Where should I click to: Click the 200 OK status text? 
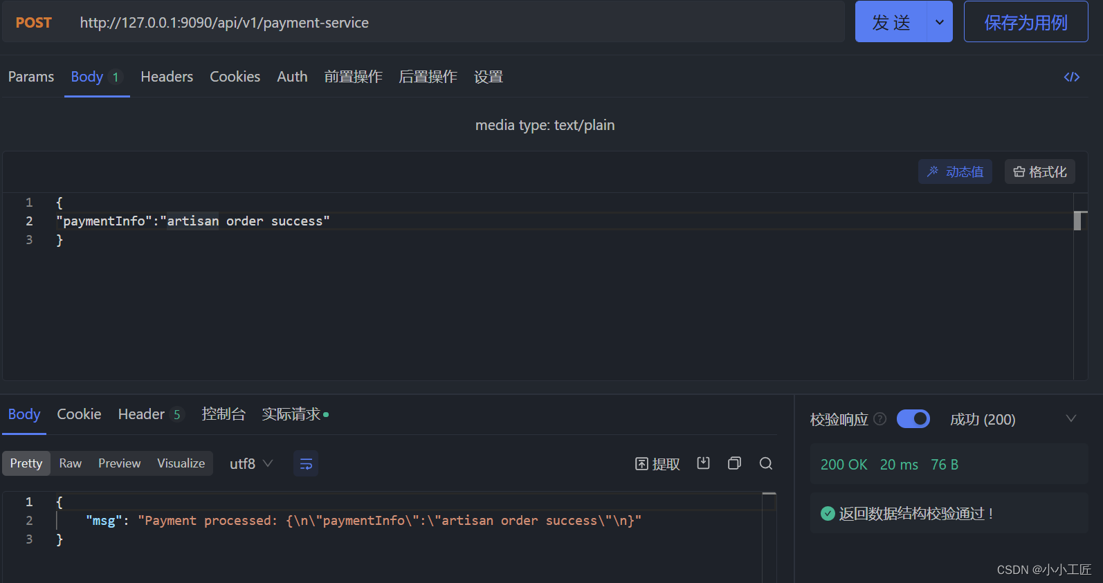click(x=844, y=465)
